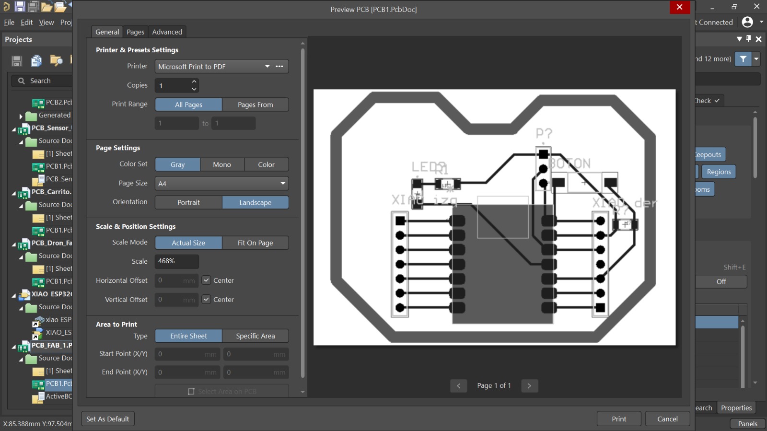Collapse the PCB_Dron_Fa project node
Image resolution: width=767 pixels, height=431 pixels.
tap(13, 244)
